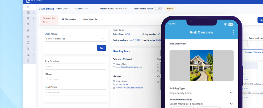This screenshot has width=263, height=108.
Task: Click the Mileage input field
Action: [75, 79]
